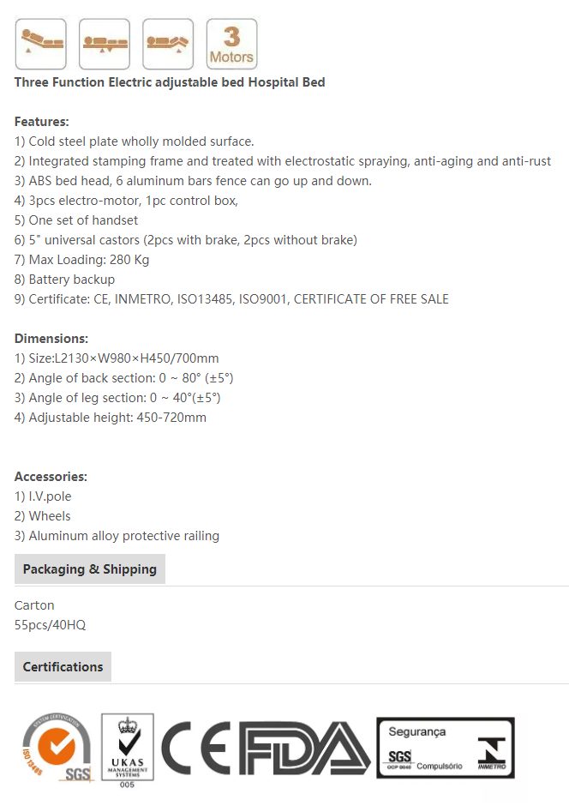Click the CE mark logo
Viewport: 569px width, 806px height.
coord(197,749)
